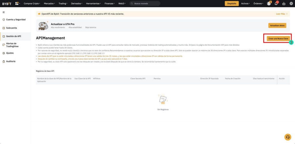The image size is (295, 144).
Task: Click the Alertas de TradingView icon
Action: tap(3, 45)
